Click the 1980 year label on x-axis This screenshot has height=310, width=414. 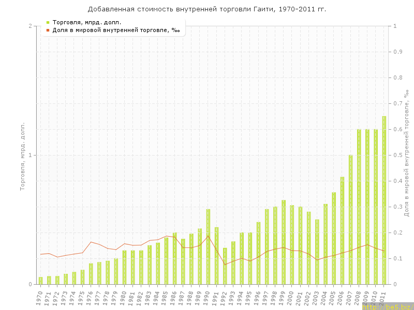click(123, 297)
